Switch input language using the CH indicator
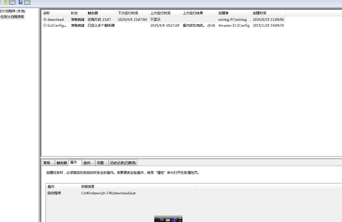 (x=161, y=220)
